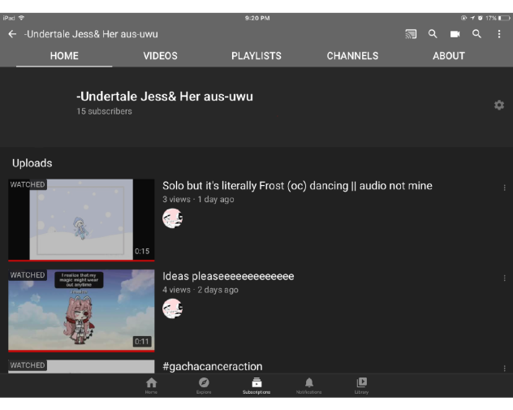Viewport: 513px width, 410px height.
Task: Open more options for Frost dancing video
Action: (504, 188)
